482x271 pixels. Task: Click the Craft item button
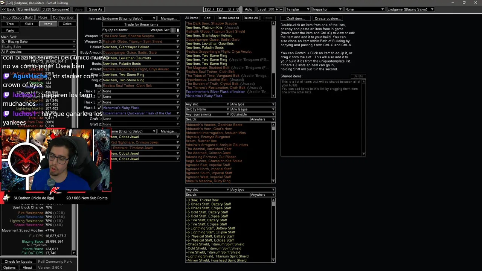click(296, 18)
